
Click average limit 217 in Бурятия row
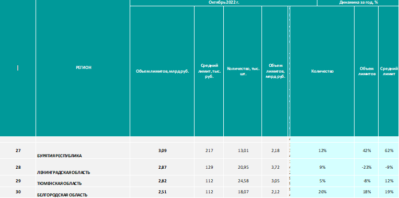coord(209,150)
